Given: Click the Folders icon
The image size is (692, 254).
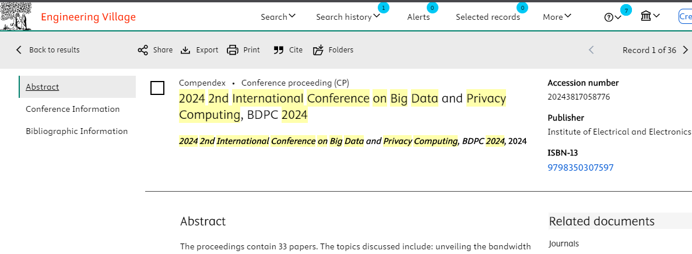Looking at the screenshot, I should (x=318, y=50).
